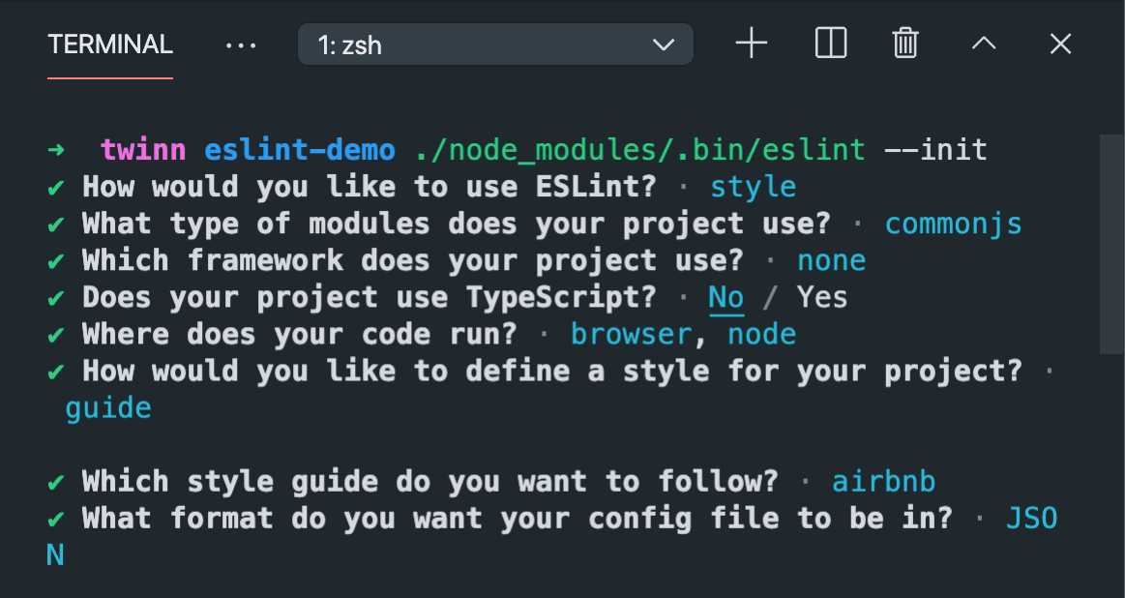Click 'What type of modules does your project use?'

(457, 224)
